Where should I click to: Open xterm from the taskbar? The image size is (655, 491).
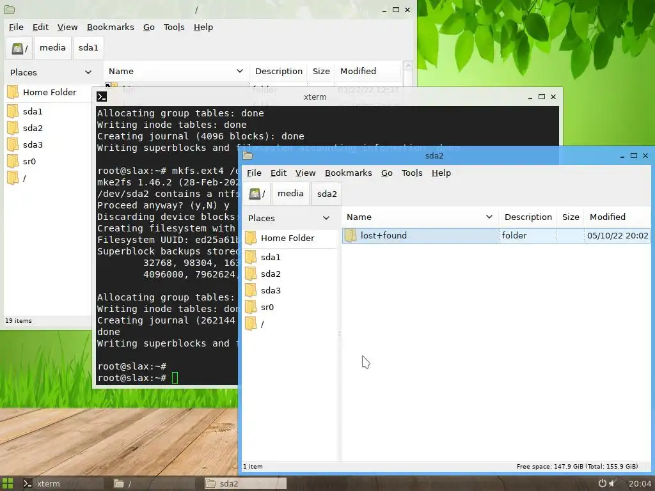(62, 483)
